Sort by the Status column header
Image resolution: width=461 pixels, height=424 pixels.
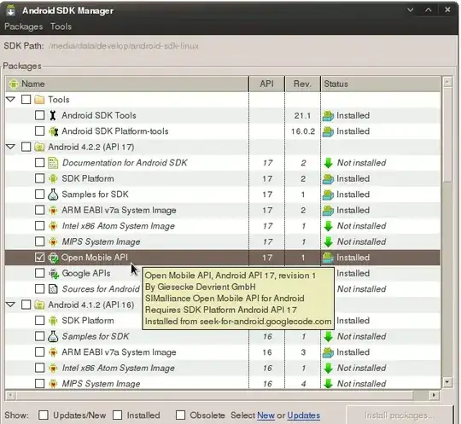381,84
